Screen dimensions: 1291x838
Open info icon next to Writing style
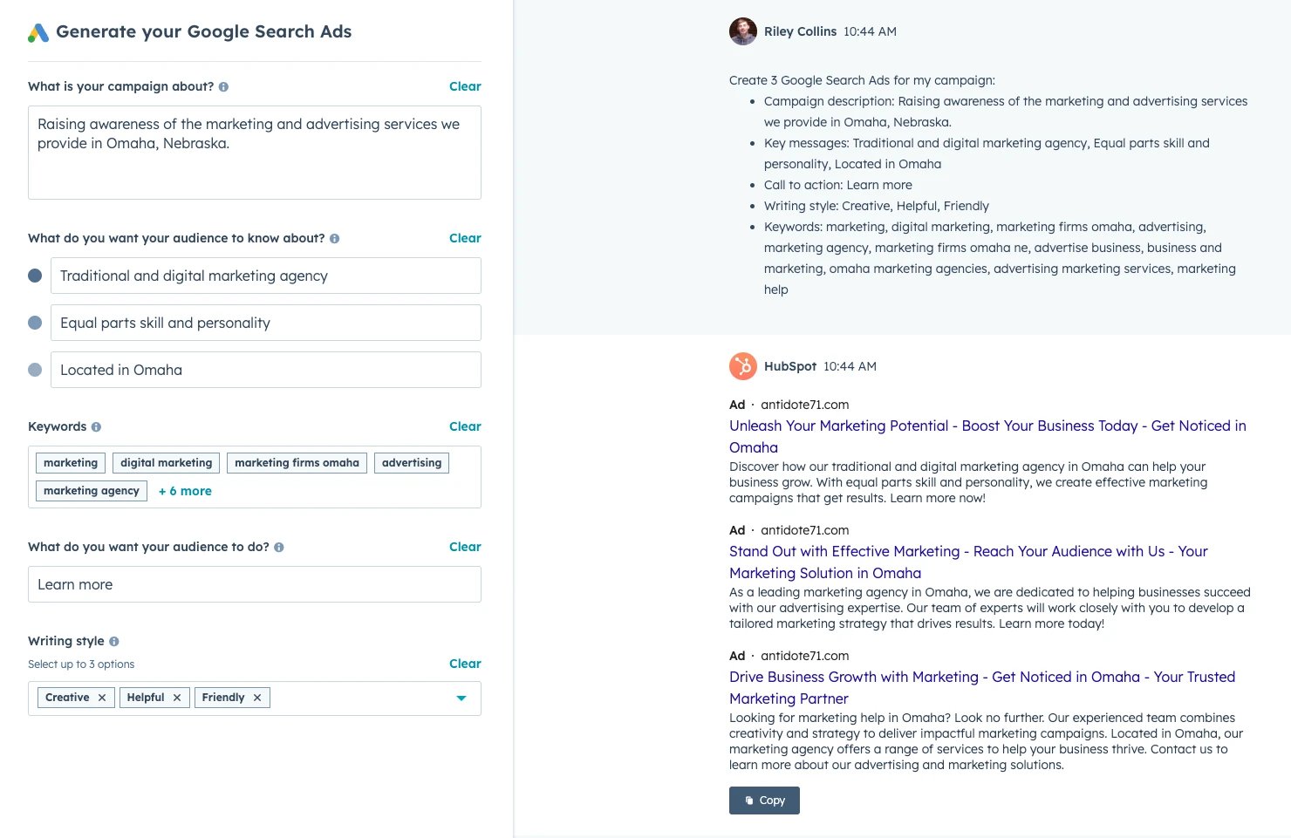coord(114,641)
